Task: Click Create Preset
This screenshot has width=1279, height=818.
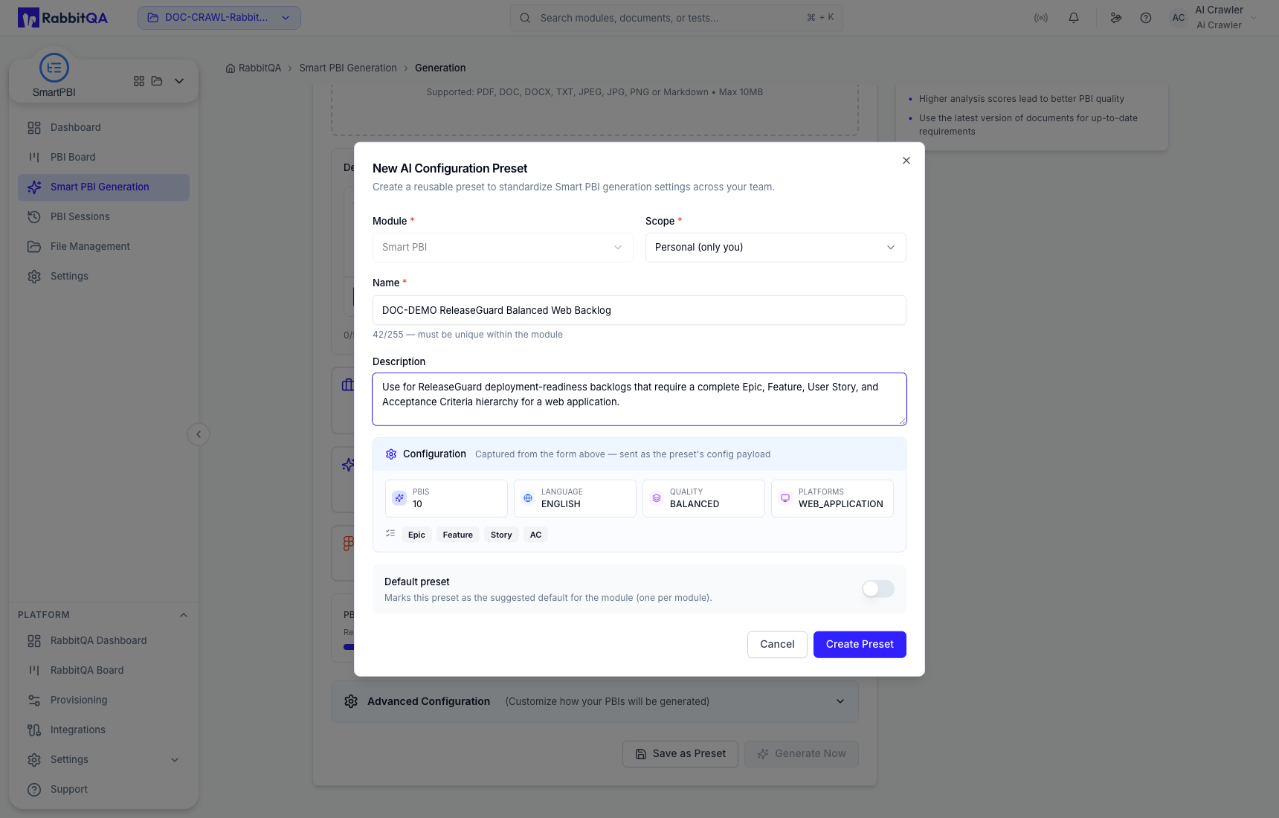Action: pyautogui.click(x=860, y=645)
